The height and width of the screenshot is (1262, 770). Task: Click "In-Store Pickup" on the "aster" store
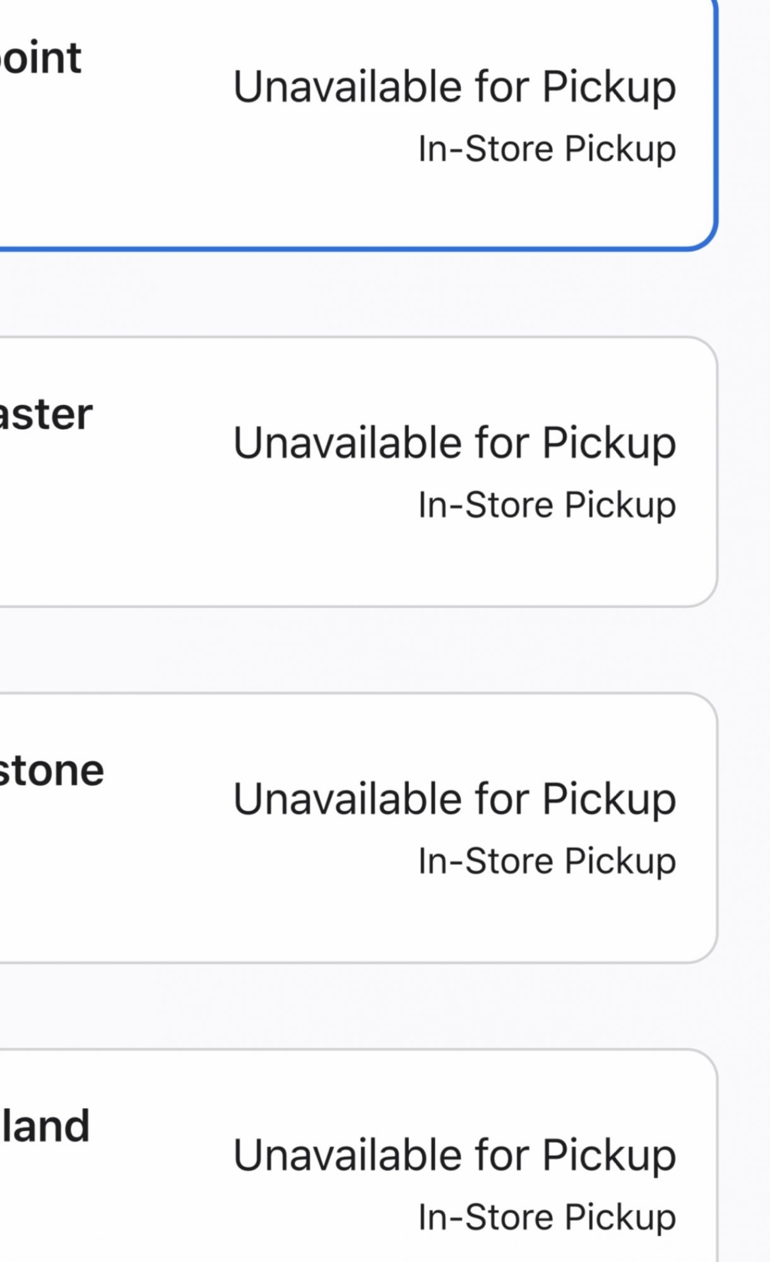(x=547, y=505)
